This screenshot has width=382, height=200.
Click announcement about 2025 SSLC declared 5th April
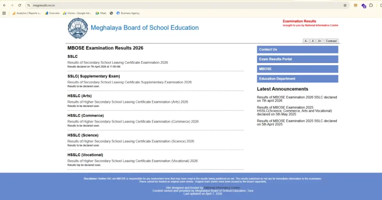[x=297, y=122]
